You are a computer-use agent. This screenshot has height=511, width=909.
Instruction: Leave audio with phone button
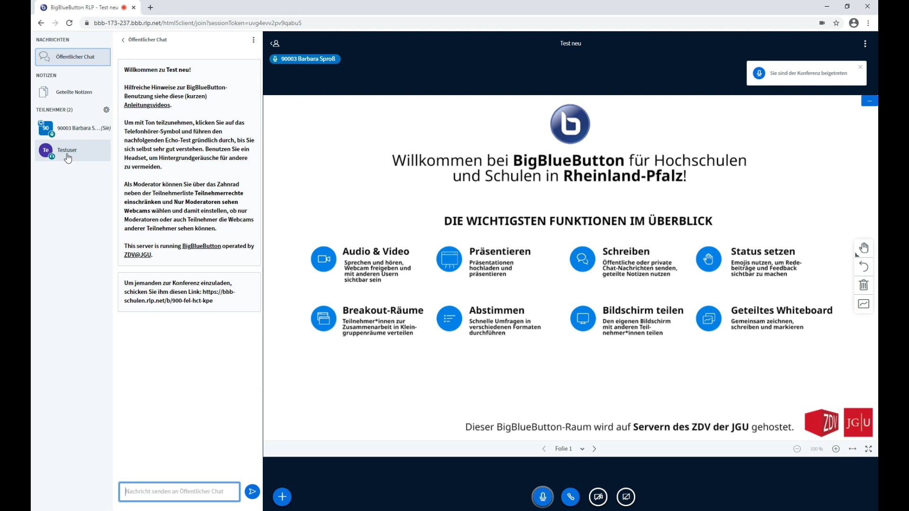point(570,497)
